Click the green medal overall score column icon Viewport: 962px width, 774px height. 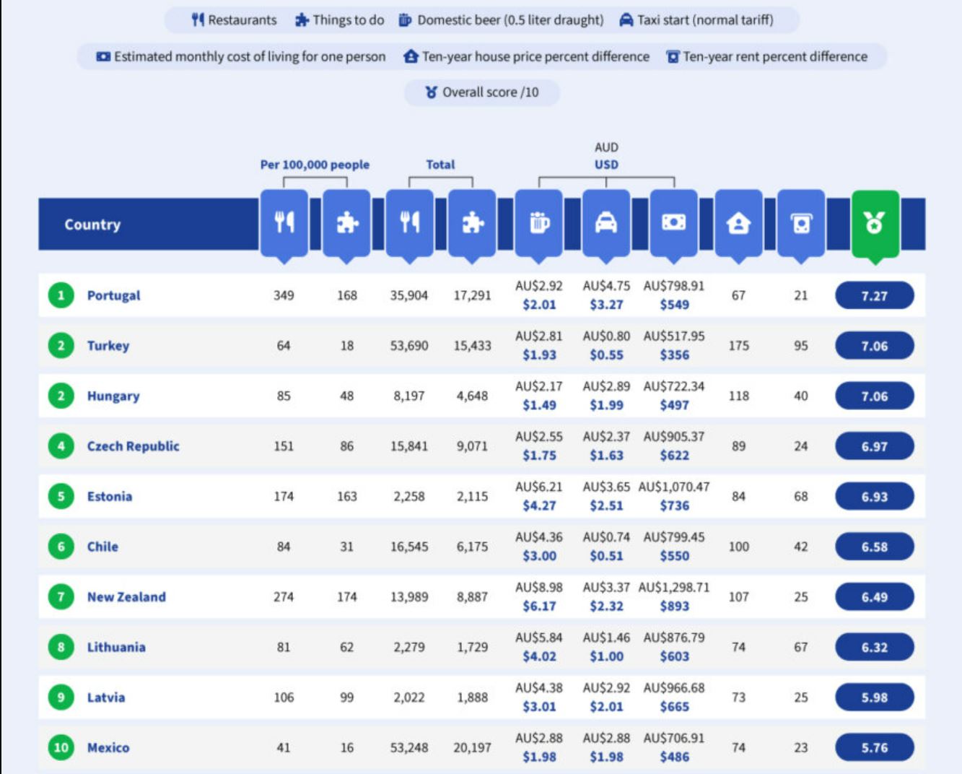tap(875, 224)
